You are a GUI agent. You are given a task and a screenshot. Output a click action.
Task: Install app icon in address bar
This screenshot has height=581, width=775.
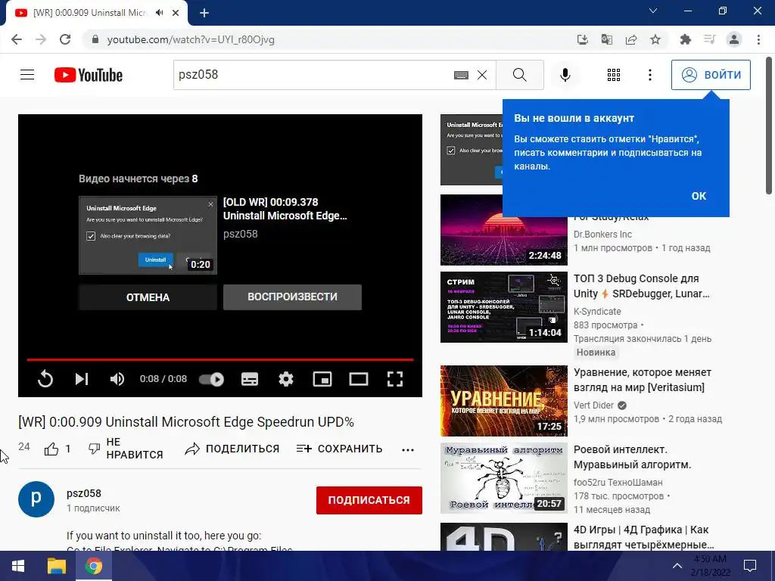[x=583, y=39]
